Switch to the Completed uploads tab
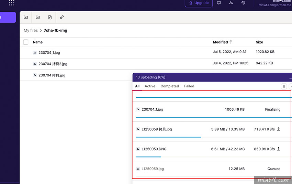The image size is (292, 184). coord(170,86)
